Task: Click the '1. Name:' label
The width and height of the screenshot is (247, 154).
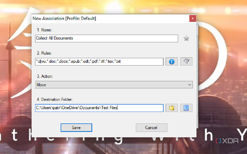Action: [x=44, y=30]
